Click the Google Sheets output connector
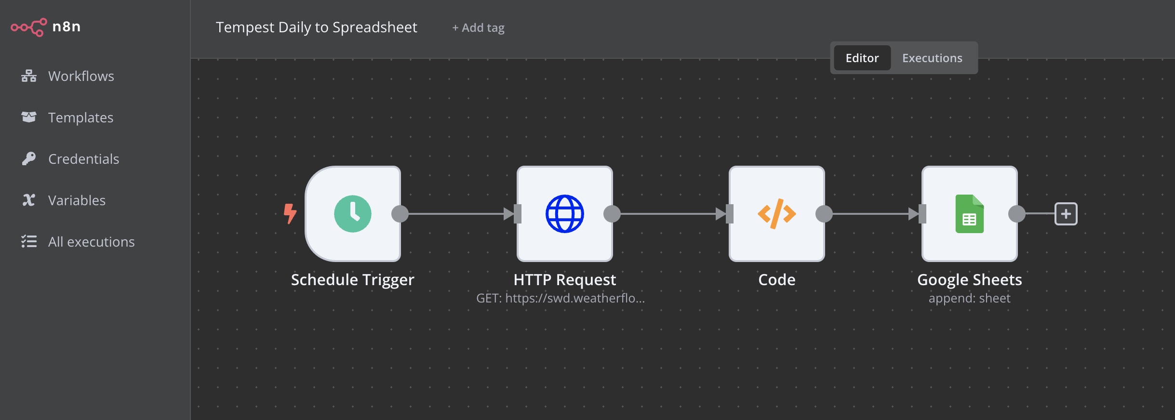Viewport: 1175px width, 420px height. (1017, 214)
